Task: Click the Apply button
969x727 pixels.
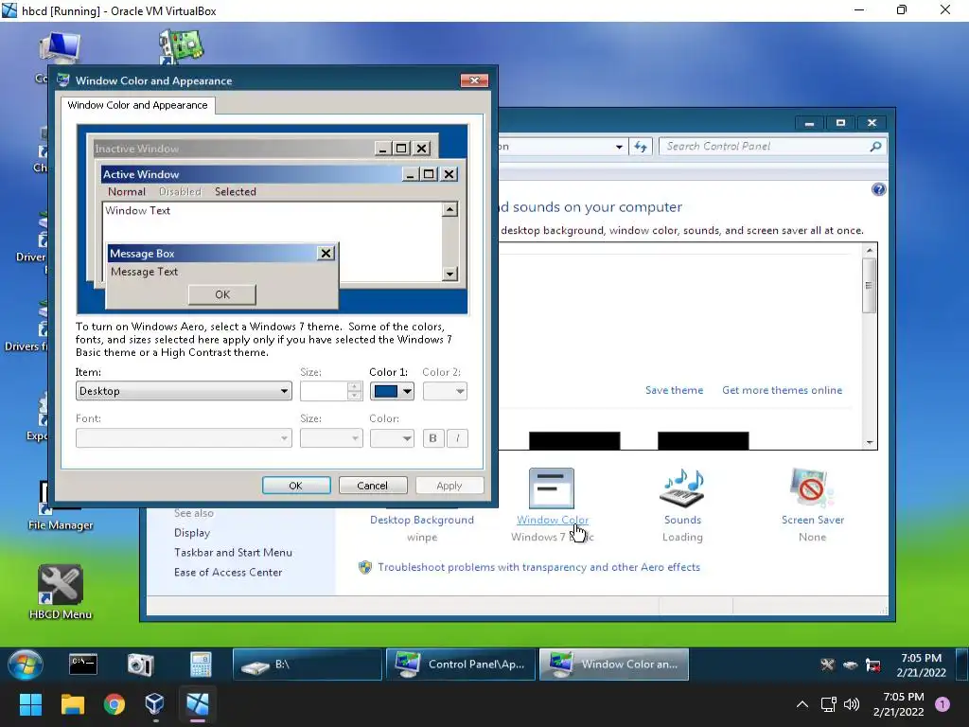Action: [x=449, y=486]
